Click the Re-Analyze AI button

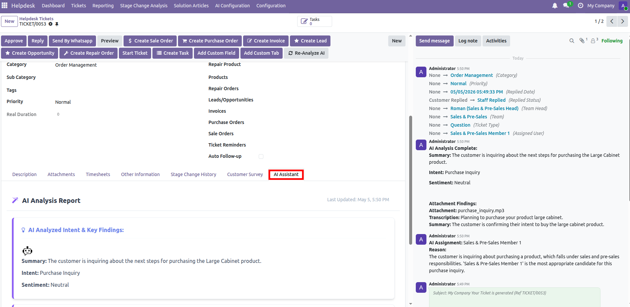(x=306, y=53)
